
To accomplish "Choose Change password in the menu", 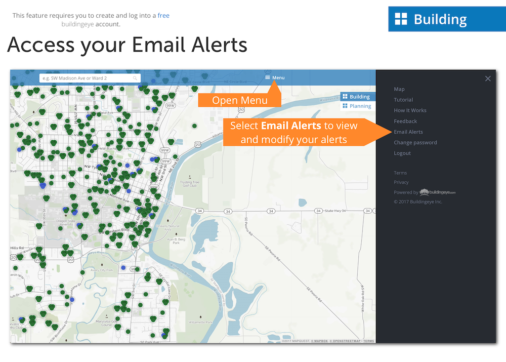I will coord(415,142).
